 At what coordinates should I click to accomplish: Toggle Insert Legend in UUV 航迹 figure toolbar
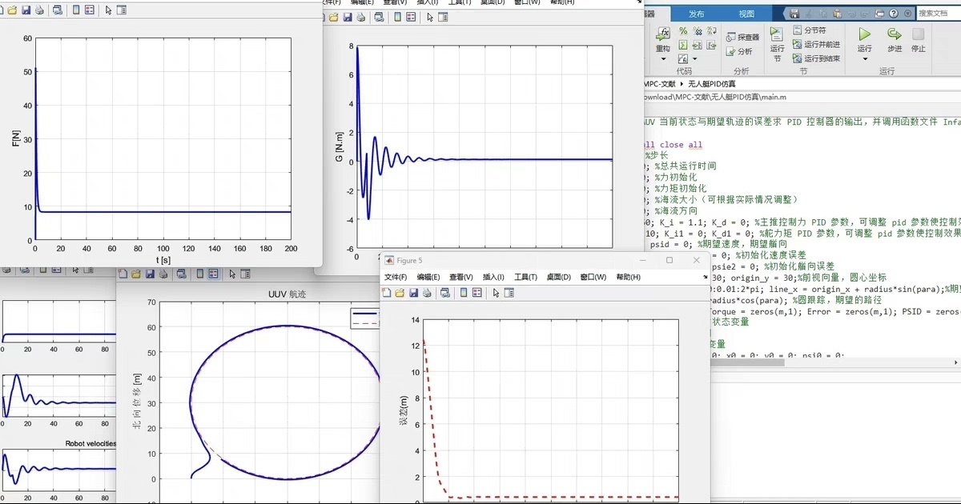(x=213, y=274)
